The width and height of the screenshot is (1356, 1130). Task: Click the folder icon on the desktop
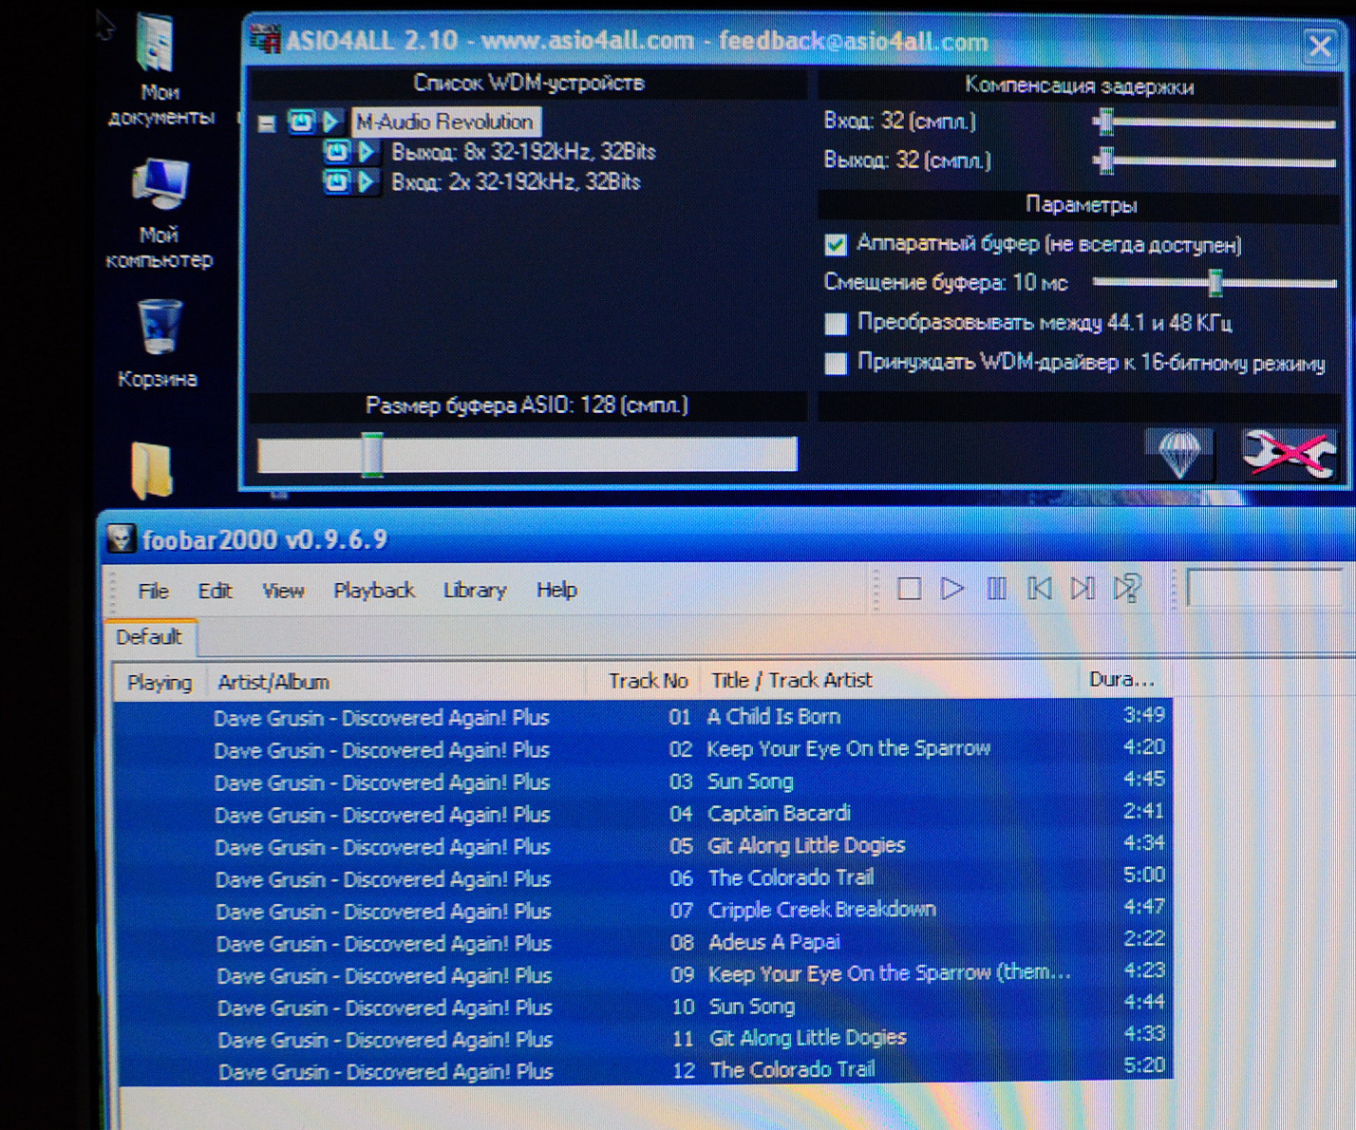pos(152,469)
